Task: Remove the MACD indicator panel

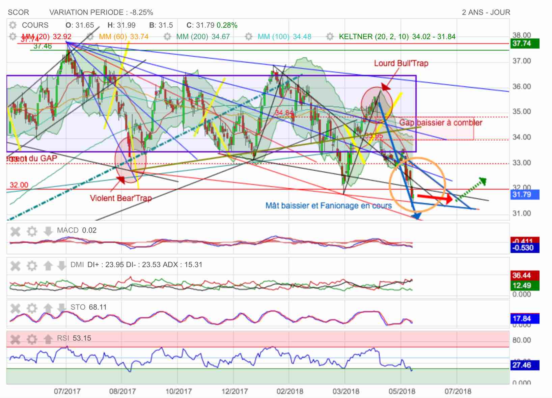Action: [16, 231]
